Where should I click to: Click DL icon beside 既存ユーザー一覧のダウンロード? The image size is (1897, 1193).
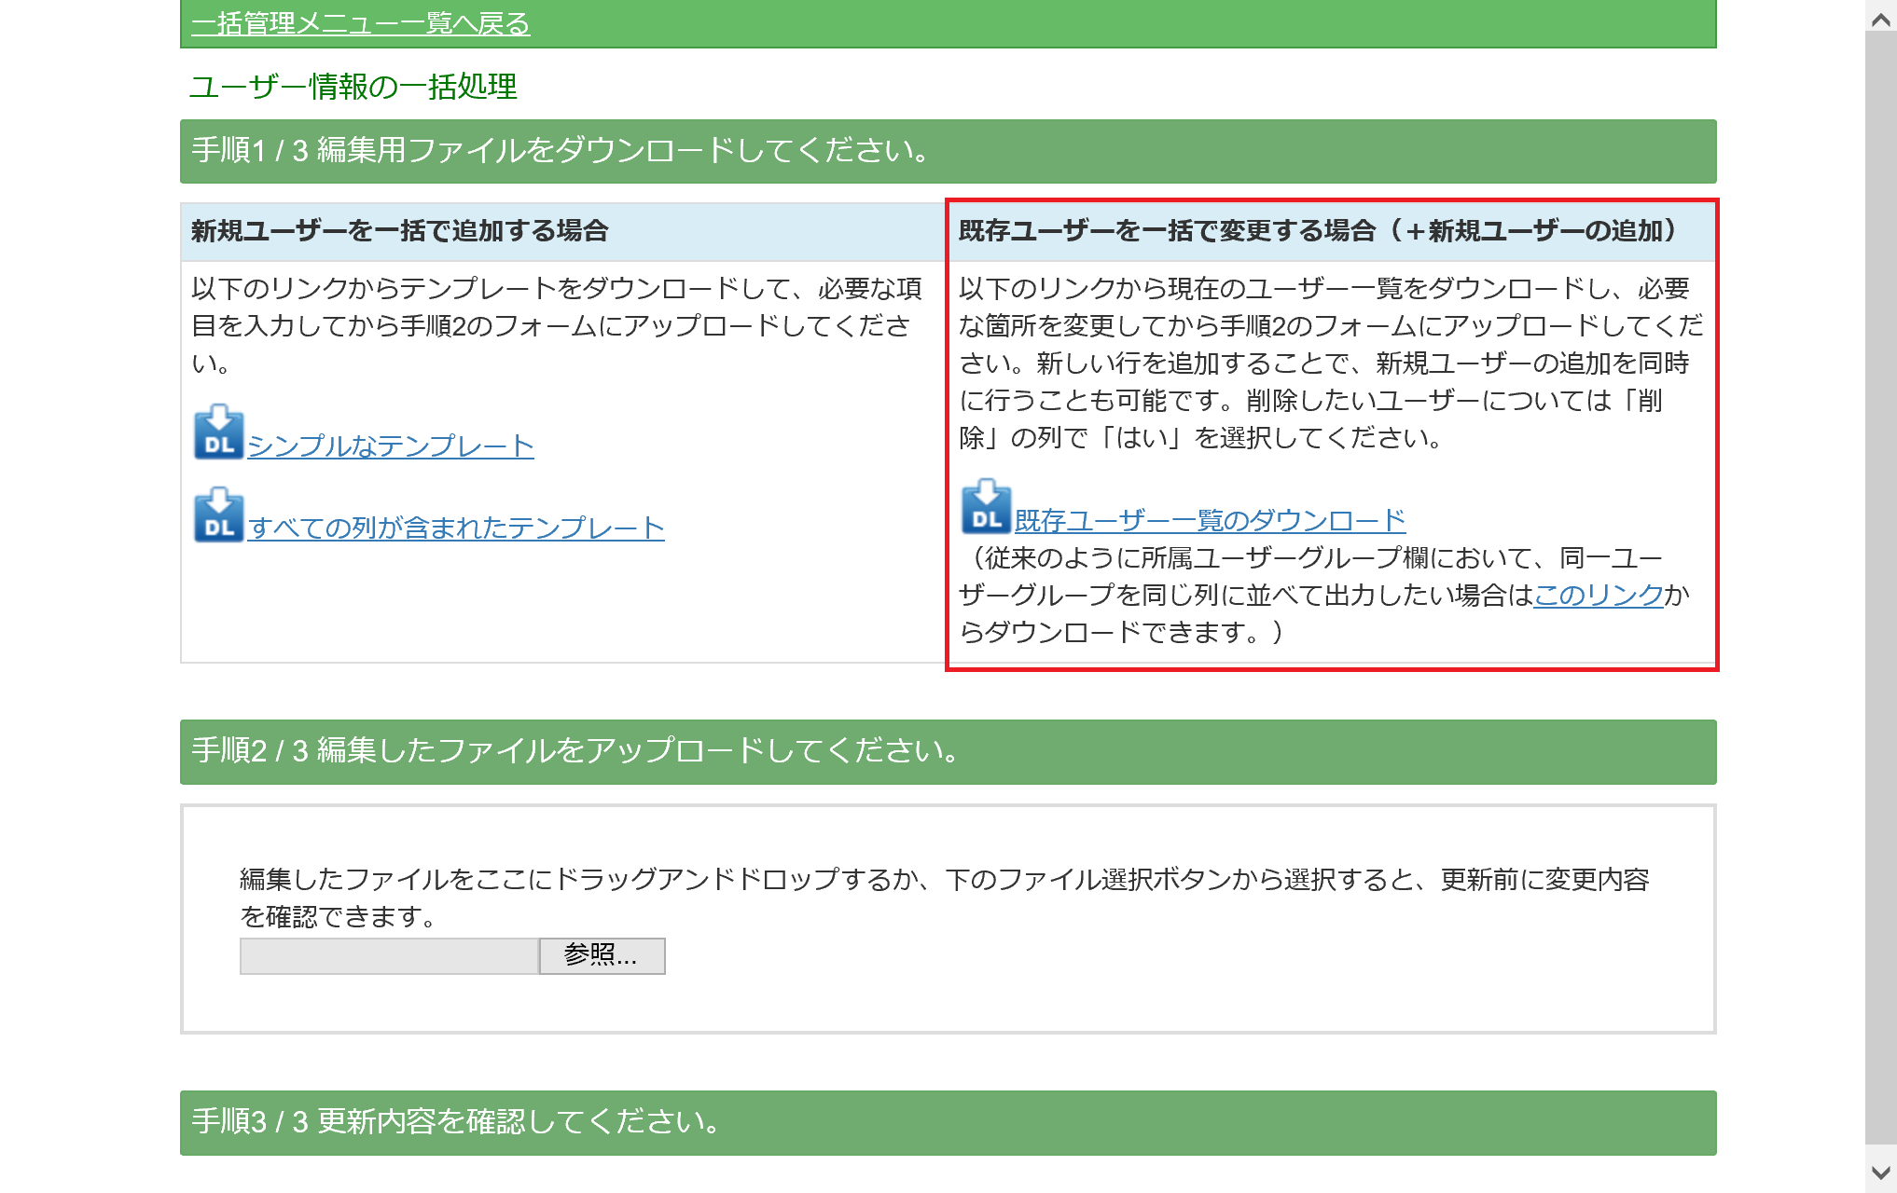pyautogui.click(x=986, y=507)
